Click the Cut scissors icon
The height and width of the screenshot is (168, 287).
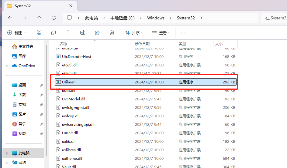[39, 33]
